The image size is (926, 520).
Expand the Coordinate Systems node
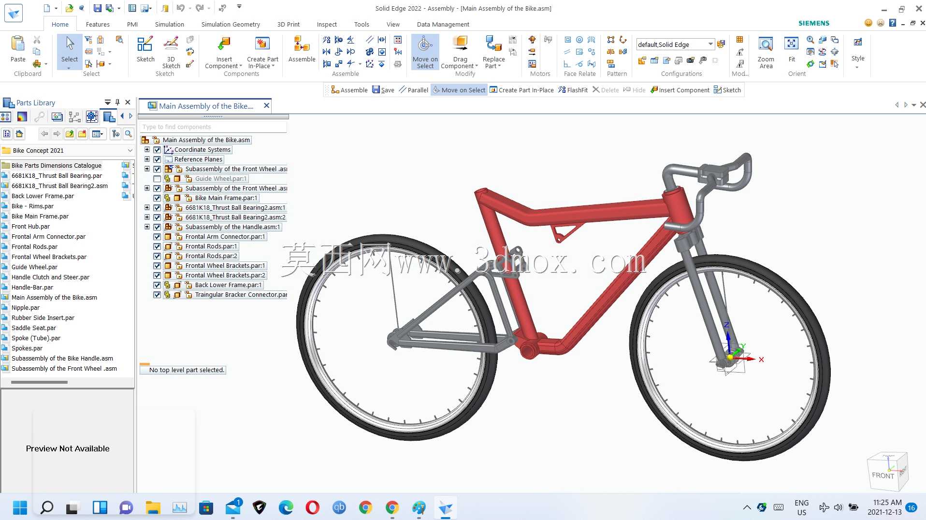click(147, 150)
